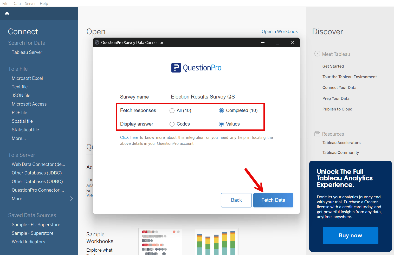Viewport: 394px width, 255px height.
Task: Connect to a Text file
Action: 20,87
